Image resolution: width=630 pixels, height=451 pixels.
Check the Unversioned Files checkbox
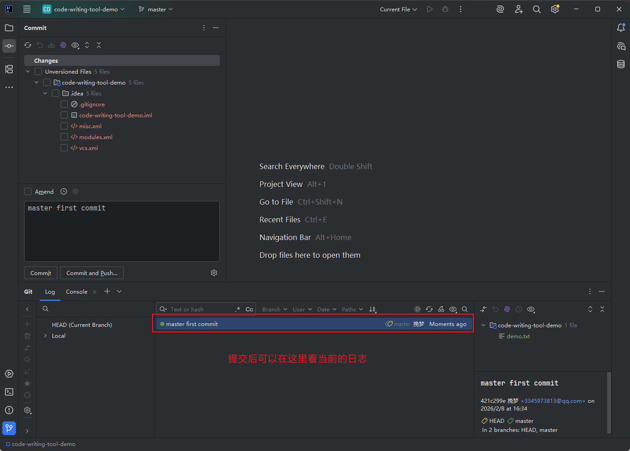click(x=38, y=71)
